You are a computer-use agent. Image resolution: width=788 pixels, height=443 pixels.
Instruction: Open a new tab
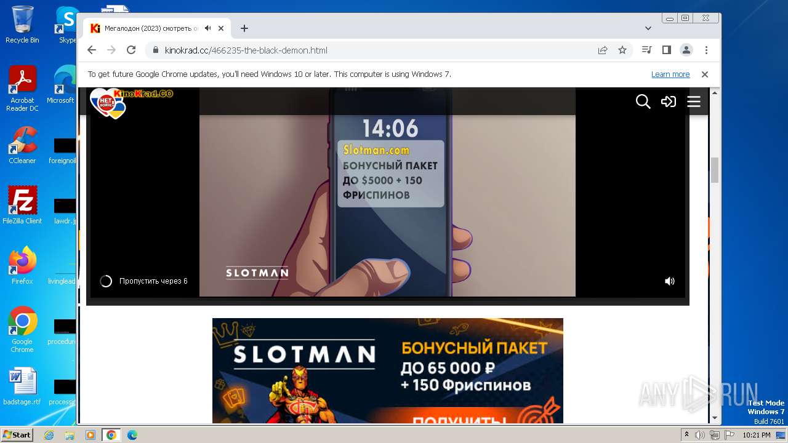tap(244, 28)
